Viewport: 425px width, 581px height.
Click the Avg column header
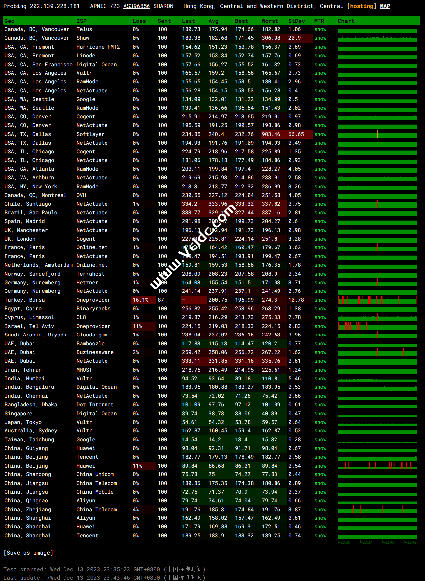[214, 21]
